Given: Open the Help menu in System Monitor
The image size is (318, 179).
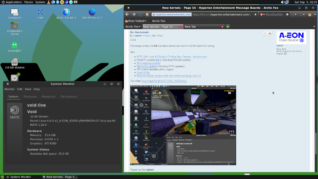Looking at the screenshot, I should click(37, 89).
